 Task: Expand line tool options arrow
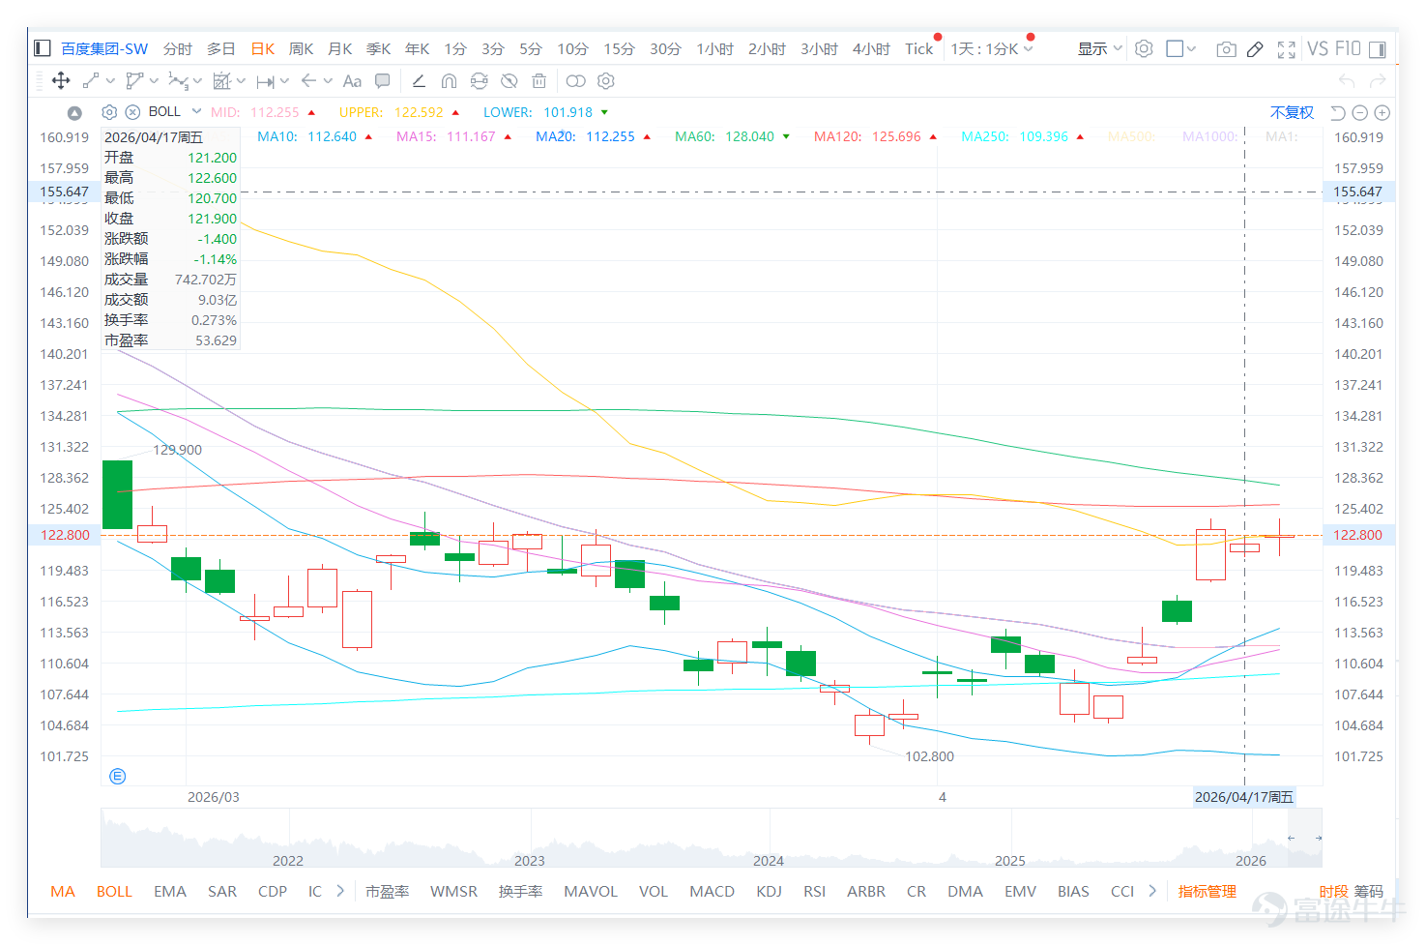coord(110,81)
